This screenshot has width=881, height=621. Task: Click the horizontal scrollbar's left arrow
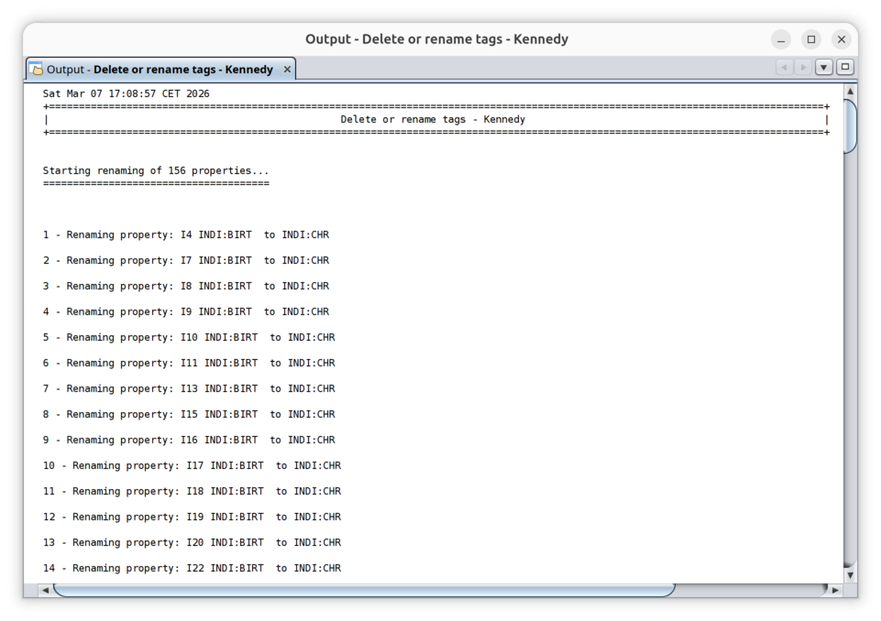[45, 590]
